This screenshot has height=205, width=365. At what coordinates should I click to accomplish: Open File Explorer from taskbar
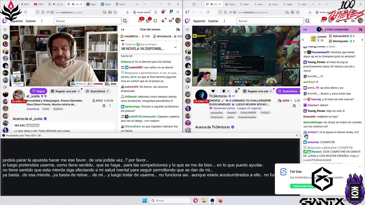tap(204, 200)
